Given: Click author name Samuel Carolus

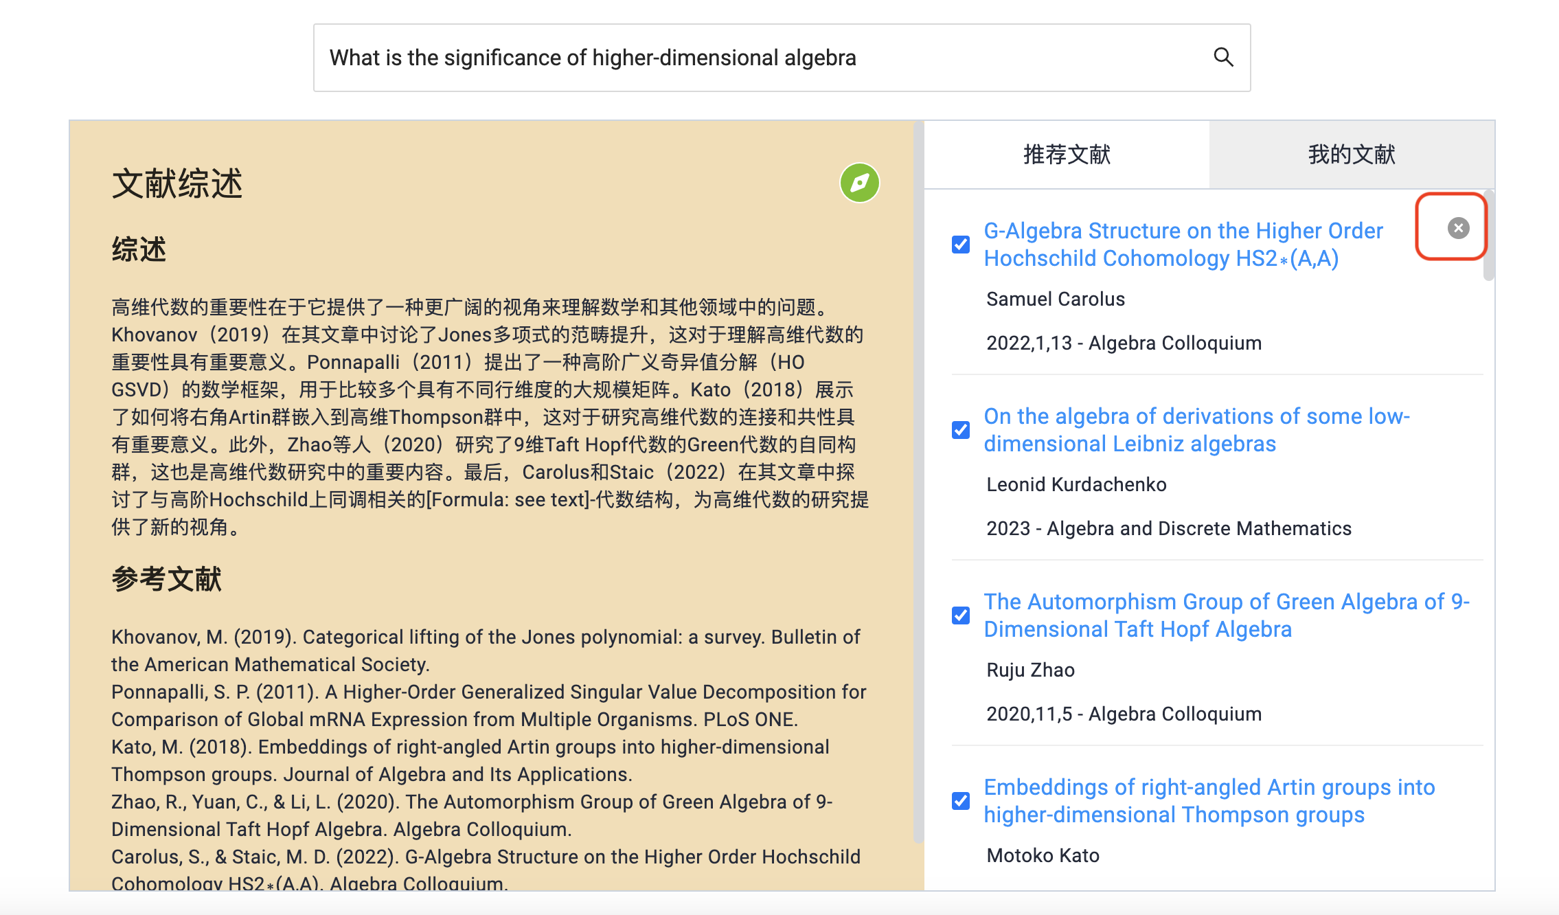Looking at the screenshot, I should 1056,300.
